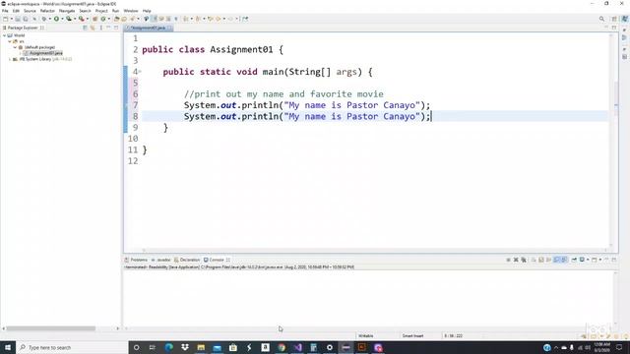The width and height of the screenshot is (630, 354).
Task: Open the New button dropdown arrow
Action: [x=11, y=19]
